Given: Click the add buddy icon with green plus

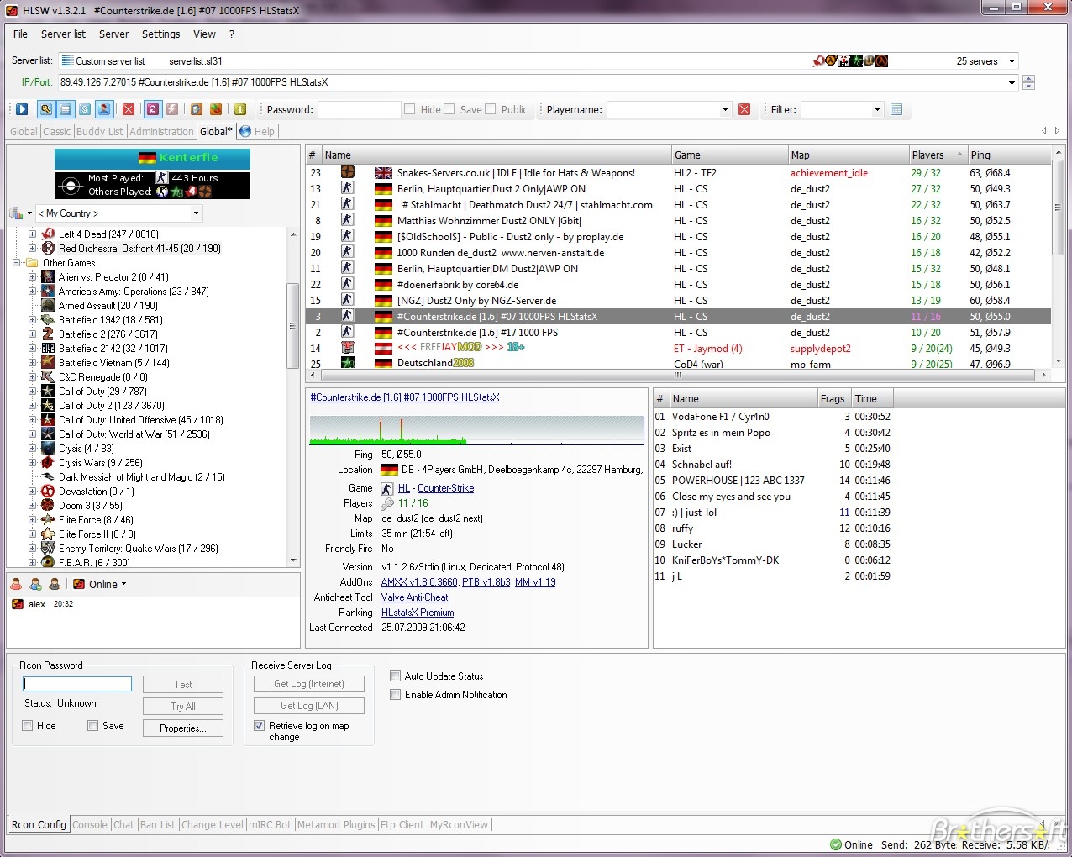Looking at the screenshot, I should pos(35,584).
